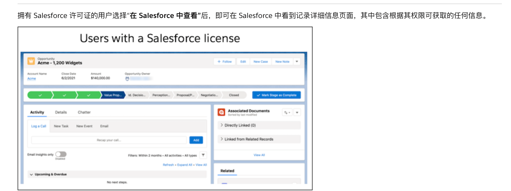Select the Perception... path stage
Image resolution: width=511 pixels, height=191 pixels.
161,95
